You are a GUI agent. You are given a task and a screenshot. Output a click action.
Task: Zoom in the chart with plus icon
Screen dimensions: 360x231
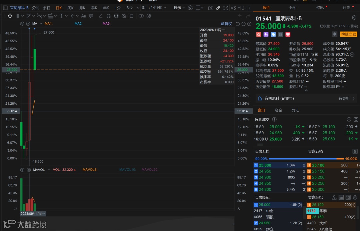[x=249, y=24]
